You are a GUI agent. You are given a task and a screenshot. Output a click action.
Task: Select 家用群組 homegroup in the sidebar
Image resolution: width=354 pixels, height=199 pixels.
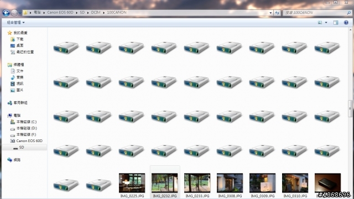[x=20, y=103]
